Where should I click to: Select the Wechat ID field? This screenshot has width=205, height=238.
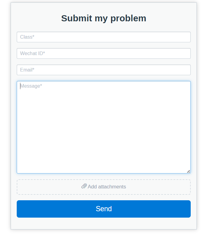click(x=103, y=54)
